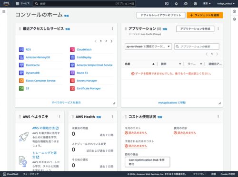
Task: Open Cookie settings in footer
Action: [x=228, y=174]
